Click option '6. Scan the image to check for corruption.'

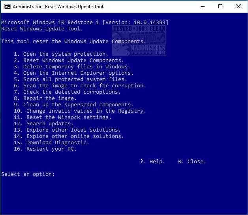(x=80, y=86)
